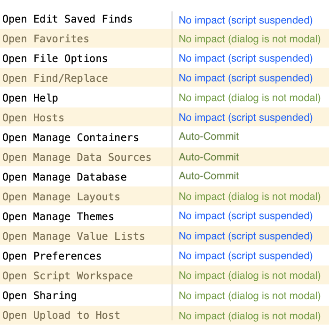Click "Auto-Commit" beside Open Manage Containers
Screen dimensions: 329x332
pos(209,137)
